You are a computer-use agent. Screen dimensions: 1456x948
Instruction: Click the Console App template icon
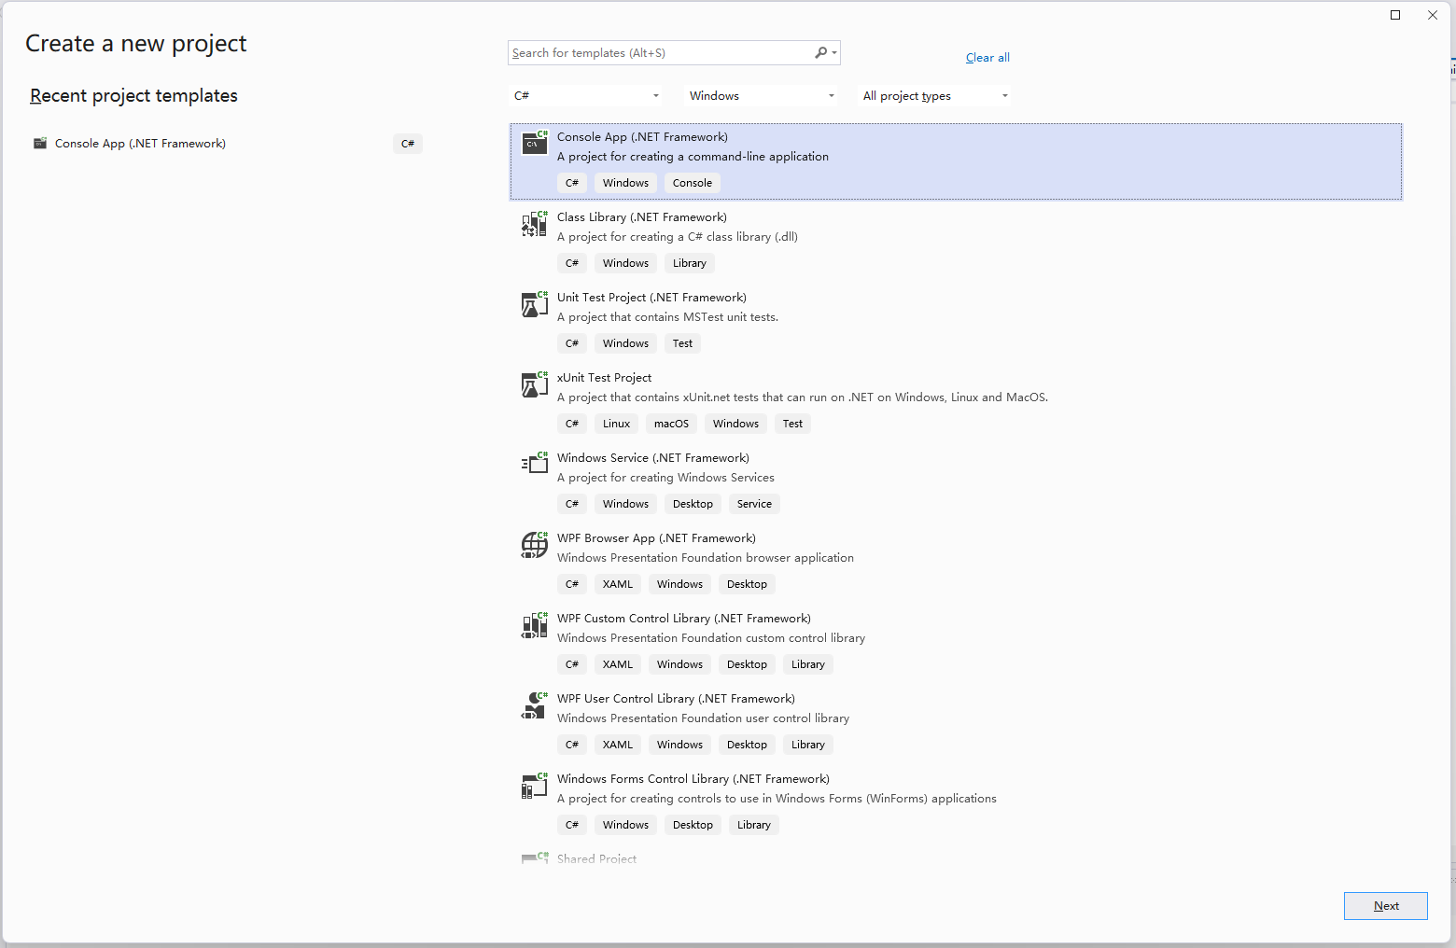click(535, 143)
